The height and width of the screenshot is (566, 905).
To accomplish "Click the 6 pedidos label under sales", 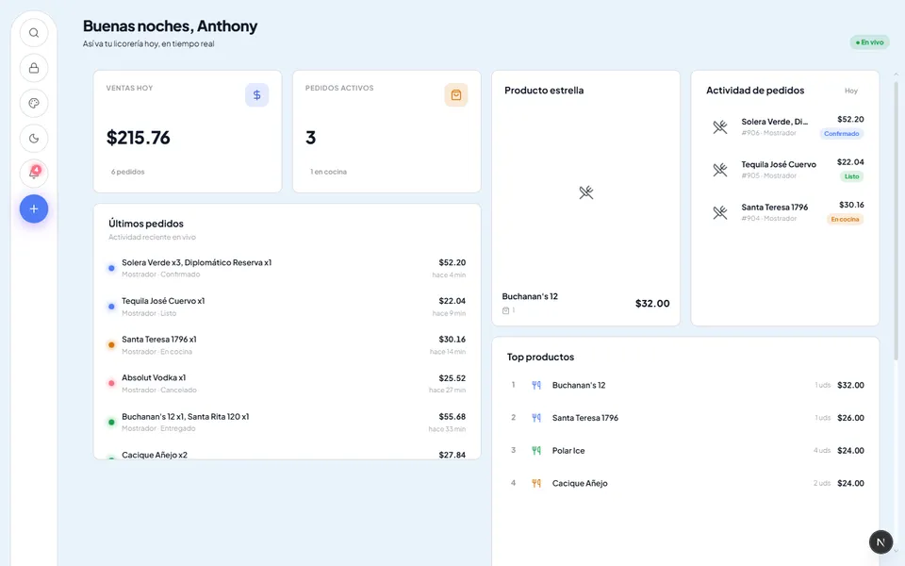I will click(127, 172).
